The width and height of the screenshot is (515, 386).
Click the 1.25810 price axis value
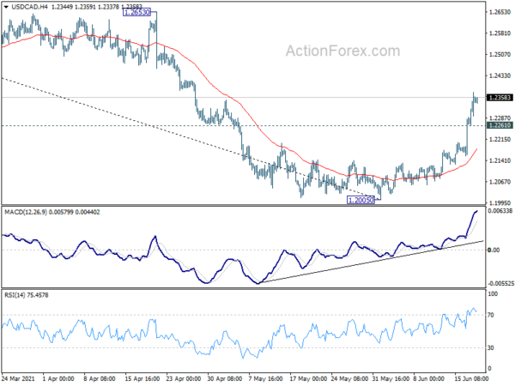tap(500, 33)
